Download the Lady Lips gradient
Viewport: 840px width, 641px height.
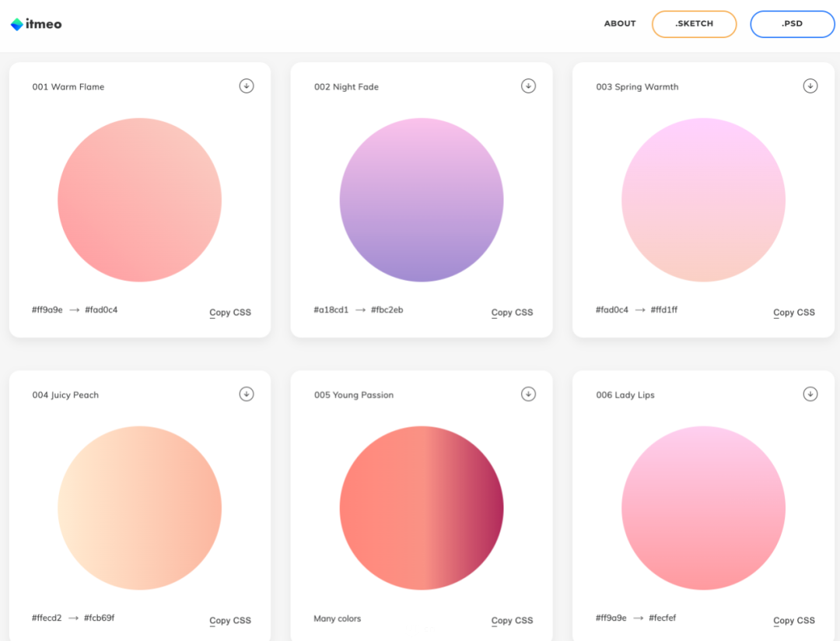810,394
